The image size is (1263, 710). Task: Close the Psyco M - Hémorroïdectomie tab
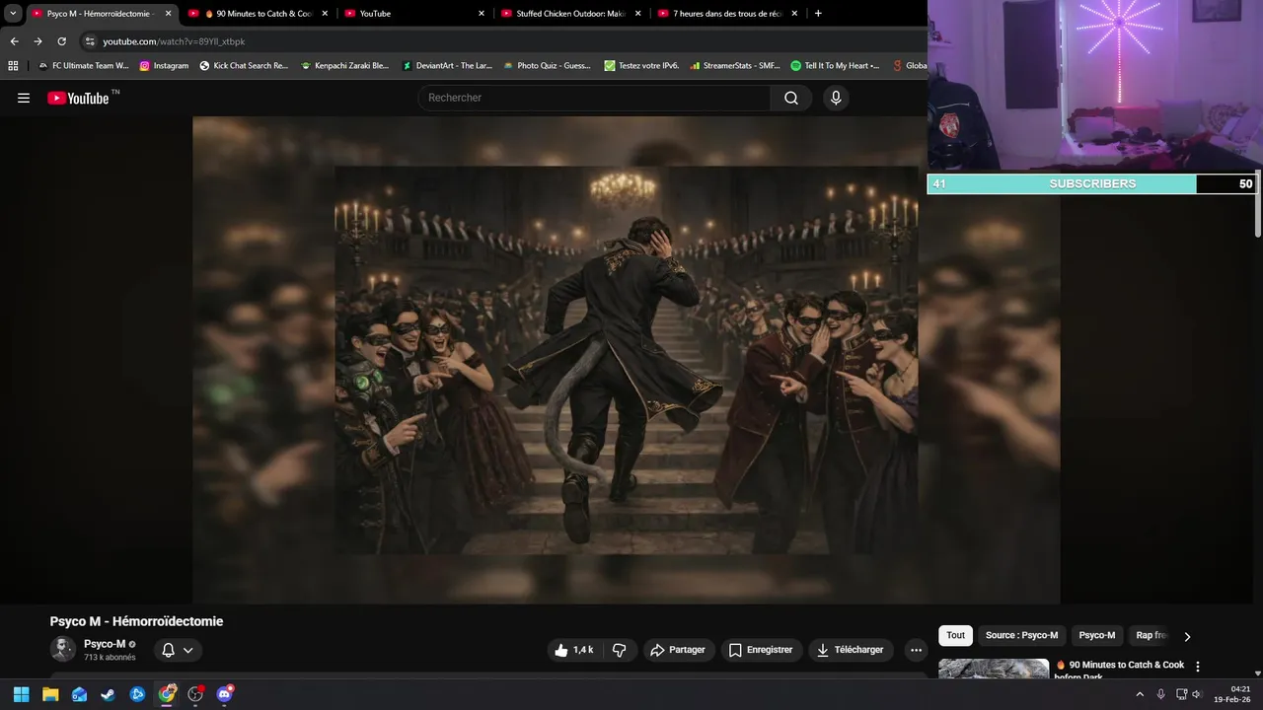[168, 13]
